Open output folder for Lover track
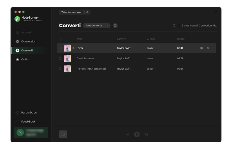Image resolution: width=232 pixels, height=156 pixels. click(x=202, y=48)
